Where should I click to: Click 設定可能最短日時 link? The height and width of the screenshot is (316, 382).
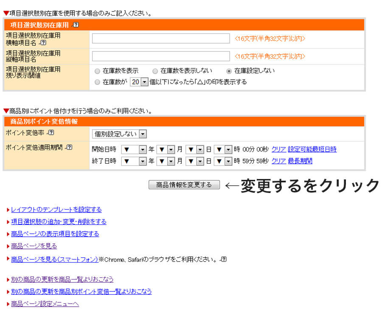coord(312,150)
